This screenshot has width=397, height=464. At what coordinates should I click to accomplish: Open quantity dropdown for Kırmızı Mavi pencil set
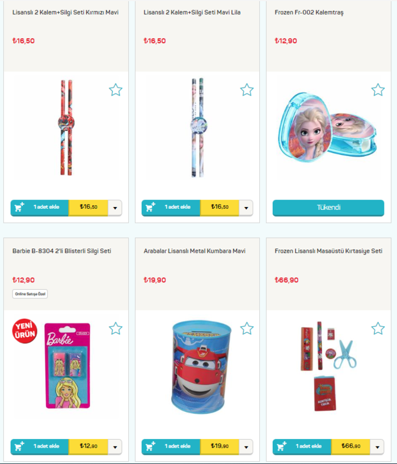click(x=115, y=208)
